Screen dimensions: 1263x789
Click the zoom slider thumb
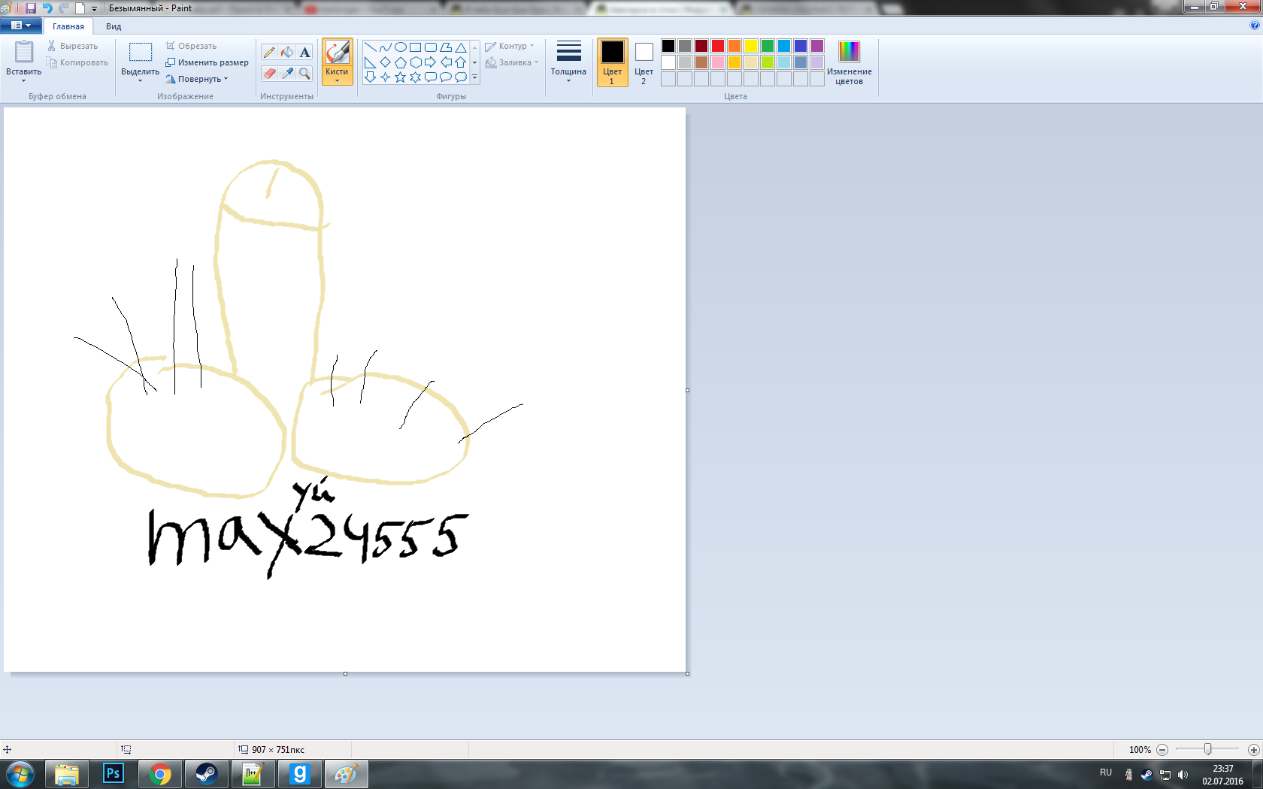pyautogui.click(x=1207, y=749)
